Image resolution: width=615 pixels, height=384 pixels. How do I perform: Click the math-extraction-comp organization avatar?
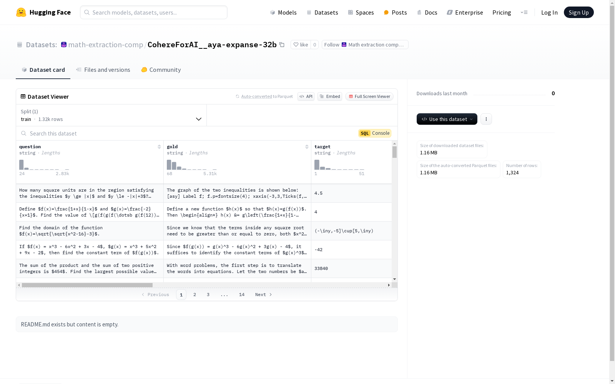[x=64, y=45]
